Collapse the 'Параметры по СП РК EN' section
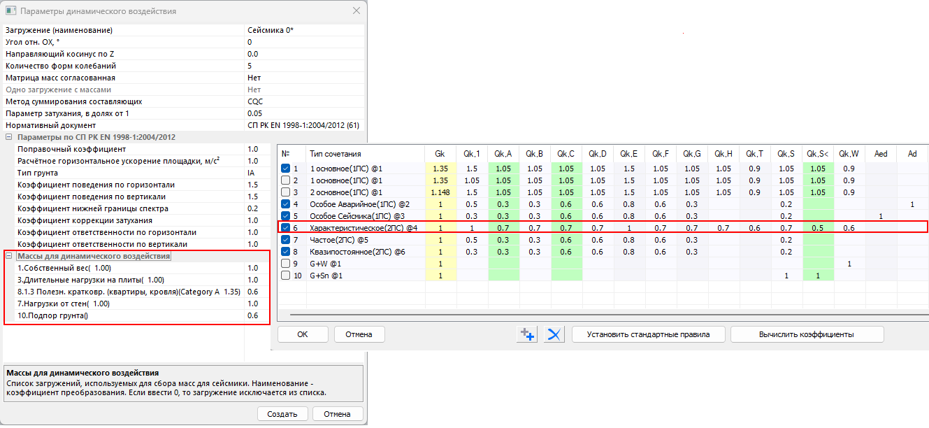929x428 pixels. (9, 137)
